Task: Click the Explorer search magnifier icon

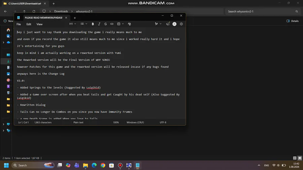Action: (297, 11)
